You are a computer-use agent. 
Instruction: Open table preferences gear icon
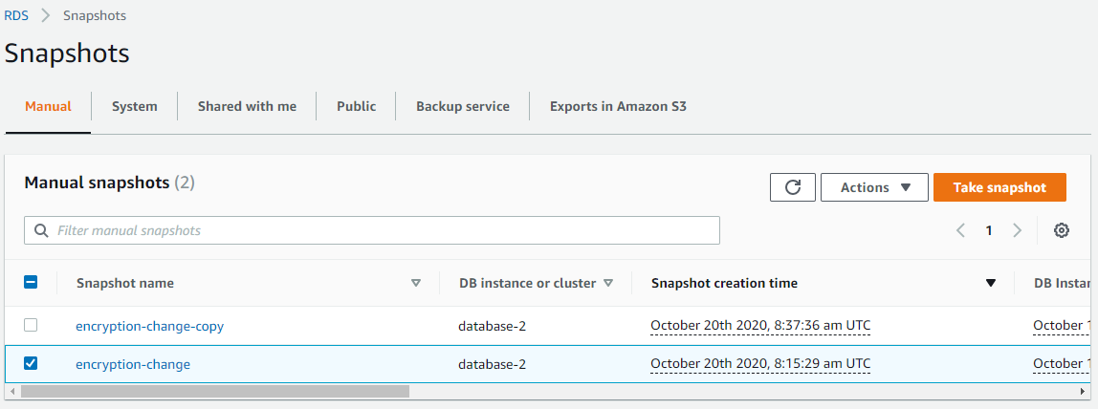(1062, 230)
